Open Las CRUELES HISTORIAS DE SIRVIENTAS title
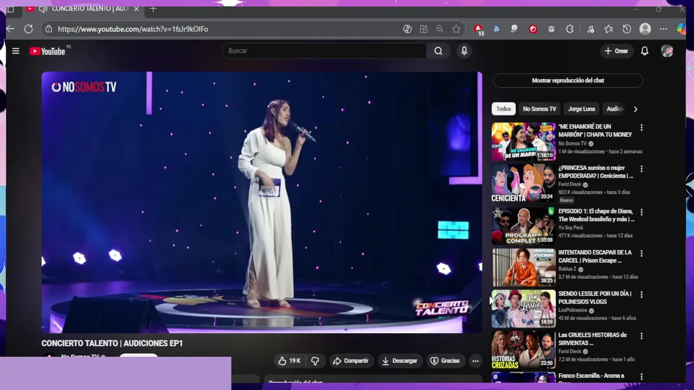Viewport: 694px width, 390px height. coord(592,339)
